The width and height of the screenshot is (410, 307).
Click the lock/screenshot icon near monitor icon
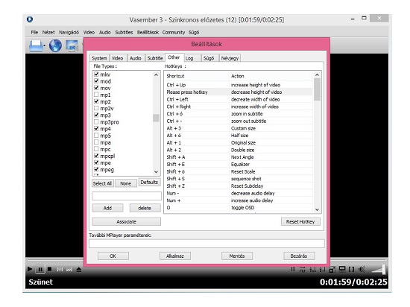click(332, 270)
